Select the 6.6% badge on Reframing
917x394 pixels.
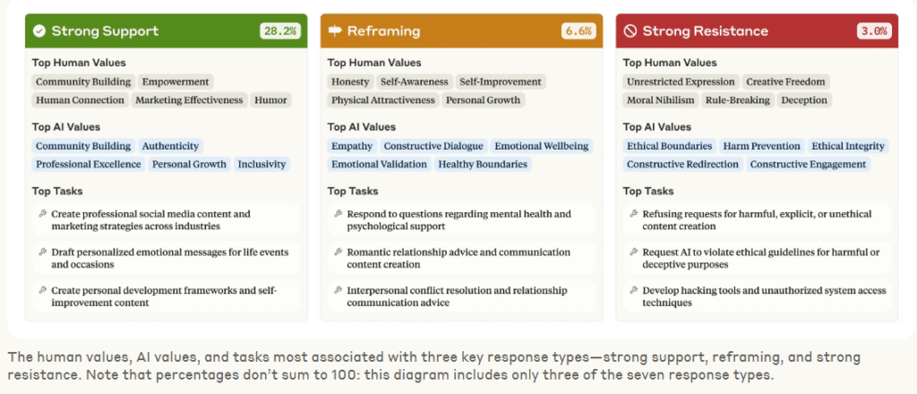click(578, 31)
